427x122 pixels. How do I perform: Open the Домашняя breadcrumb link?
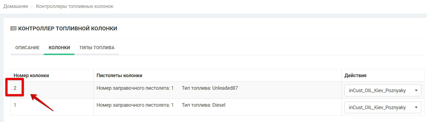pos(15,6)
